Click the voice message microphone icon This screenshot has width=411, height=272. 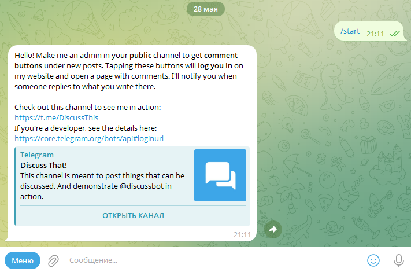(x=399, y=260)
